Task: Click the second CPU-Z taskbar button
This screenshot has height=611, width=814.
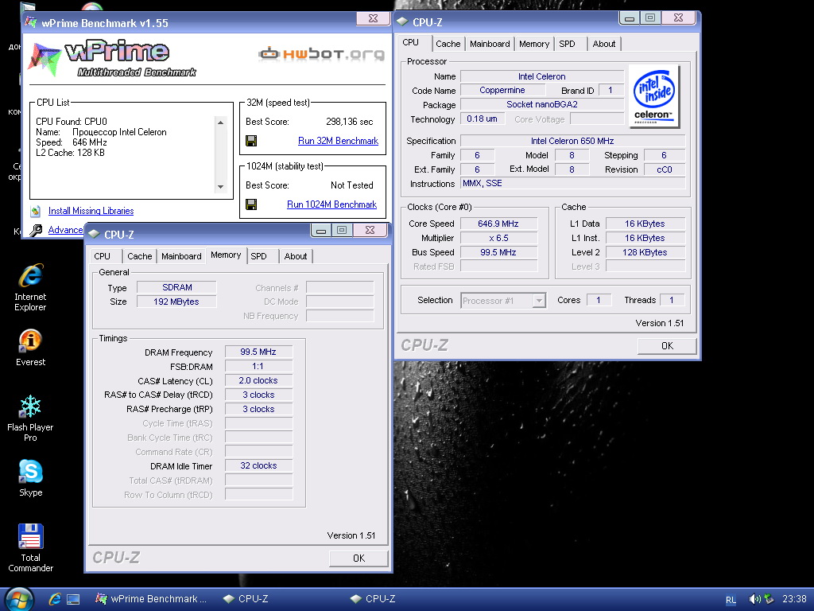Action: 374,599
